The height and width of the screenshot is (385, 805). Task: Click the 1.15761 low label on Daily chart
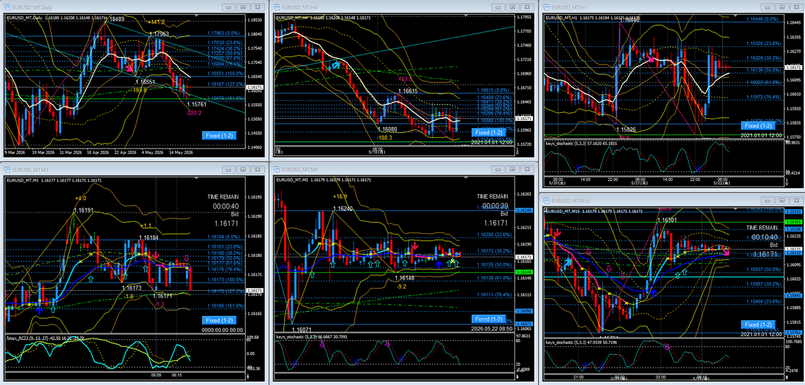tap(197, 104)
